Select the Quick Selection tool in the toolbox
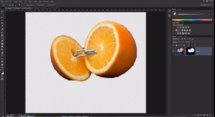The image size is (215, 117). pyautogui.click(x=2, y=20)
